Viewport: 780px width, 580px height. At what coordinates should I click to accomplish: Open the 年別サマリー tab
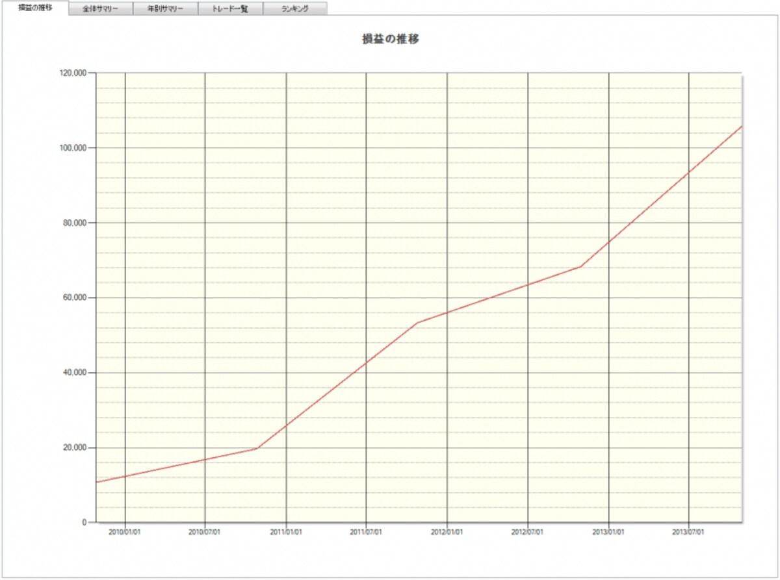(x=165, y=9)
